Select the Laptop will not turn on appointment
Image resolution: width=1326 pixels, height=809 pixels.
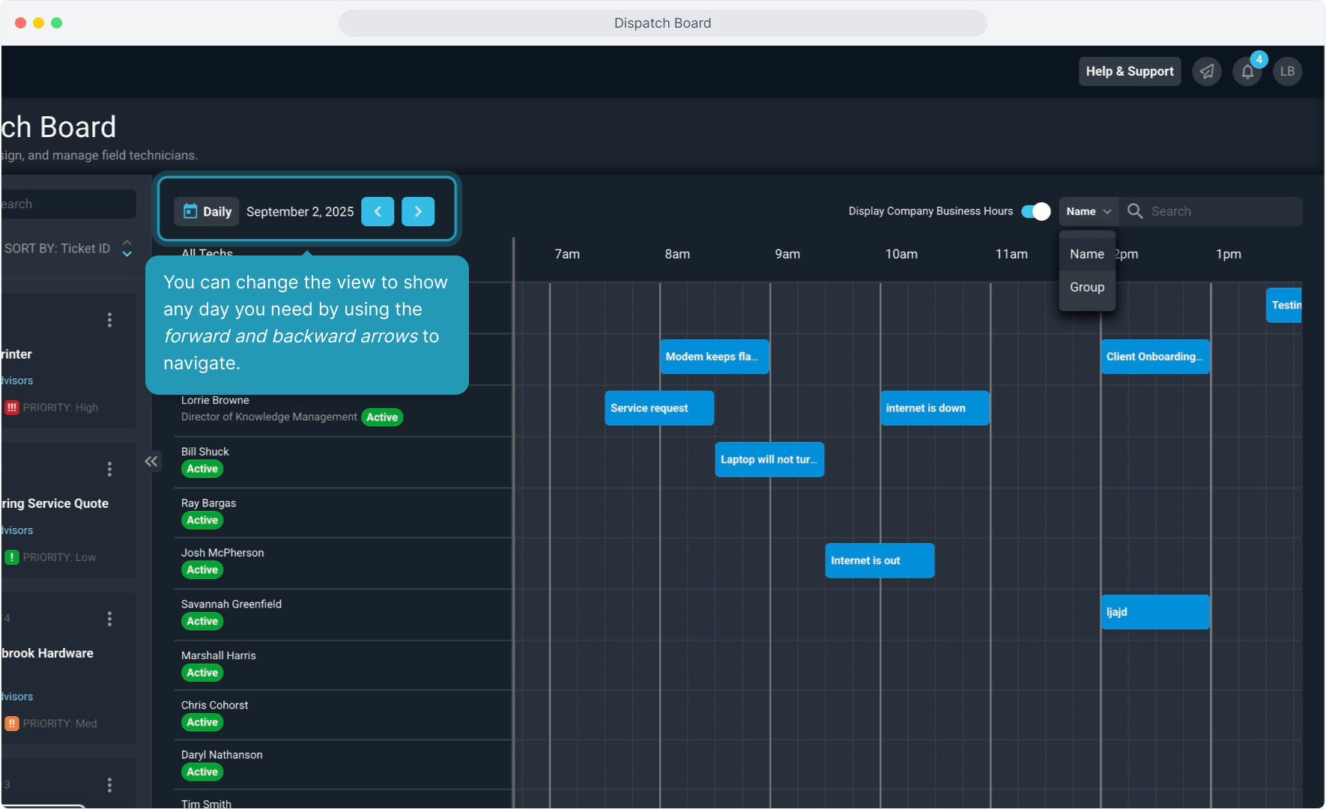(769, 460)
